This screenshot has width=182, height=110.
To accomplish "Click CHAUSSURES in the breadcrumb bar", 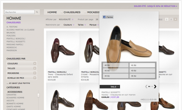I will click(x=72, y=12).
